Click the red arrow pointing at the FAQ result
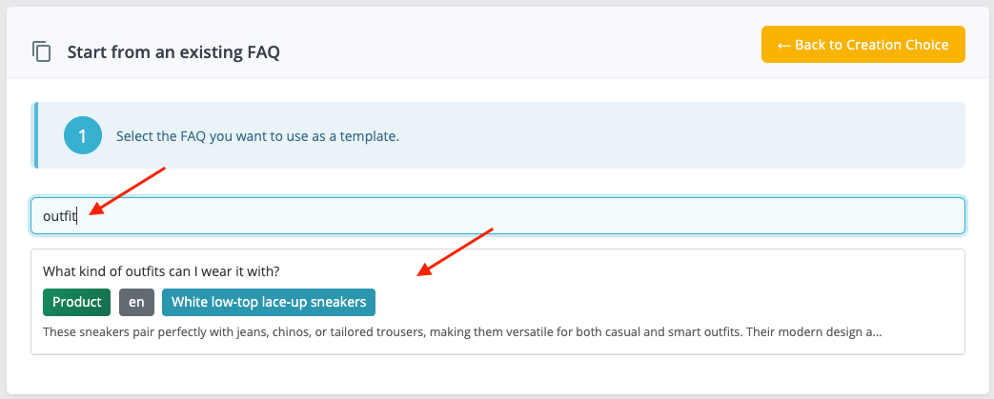994x399 pixels. [456, 251]
